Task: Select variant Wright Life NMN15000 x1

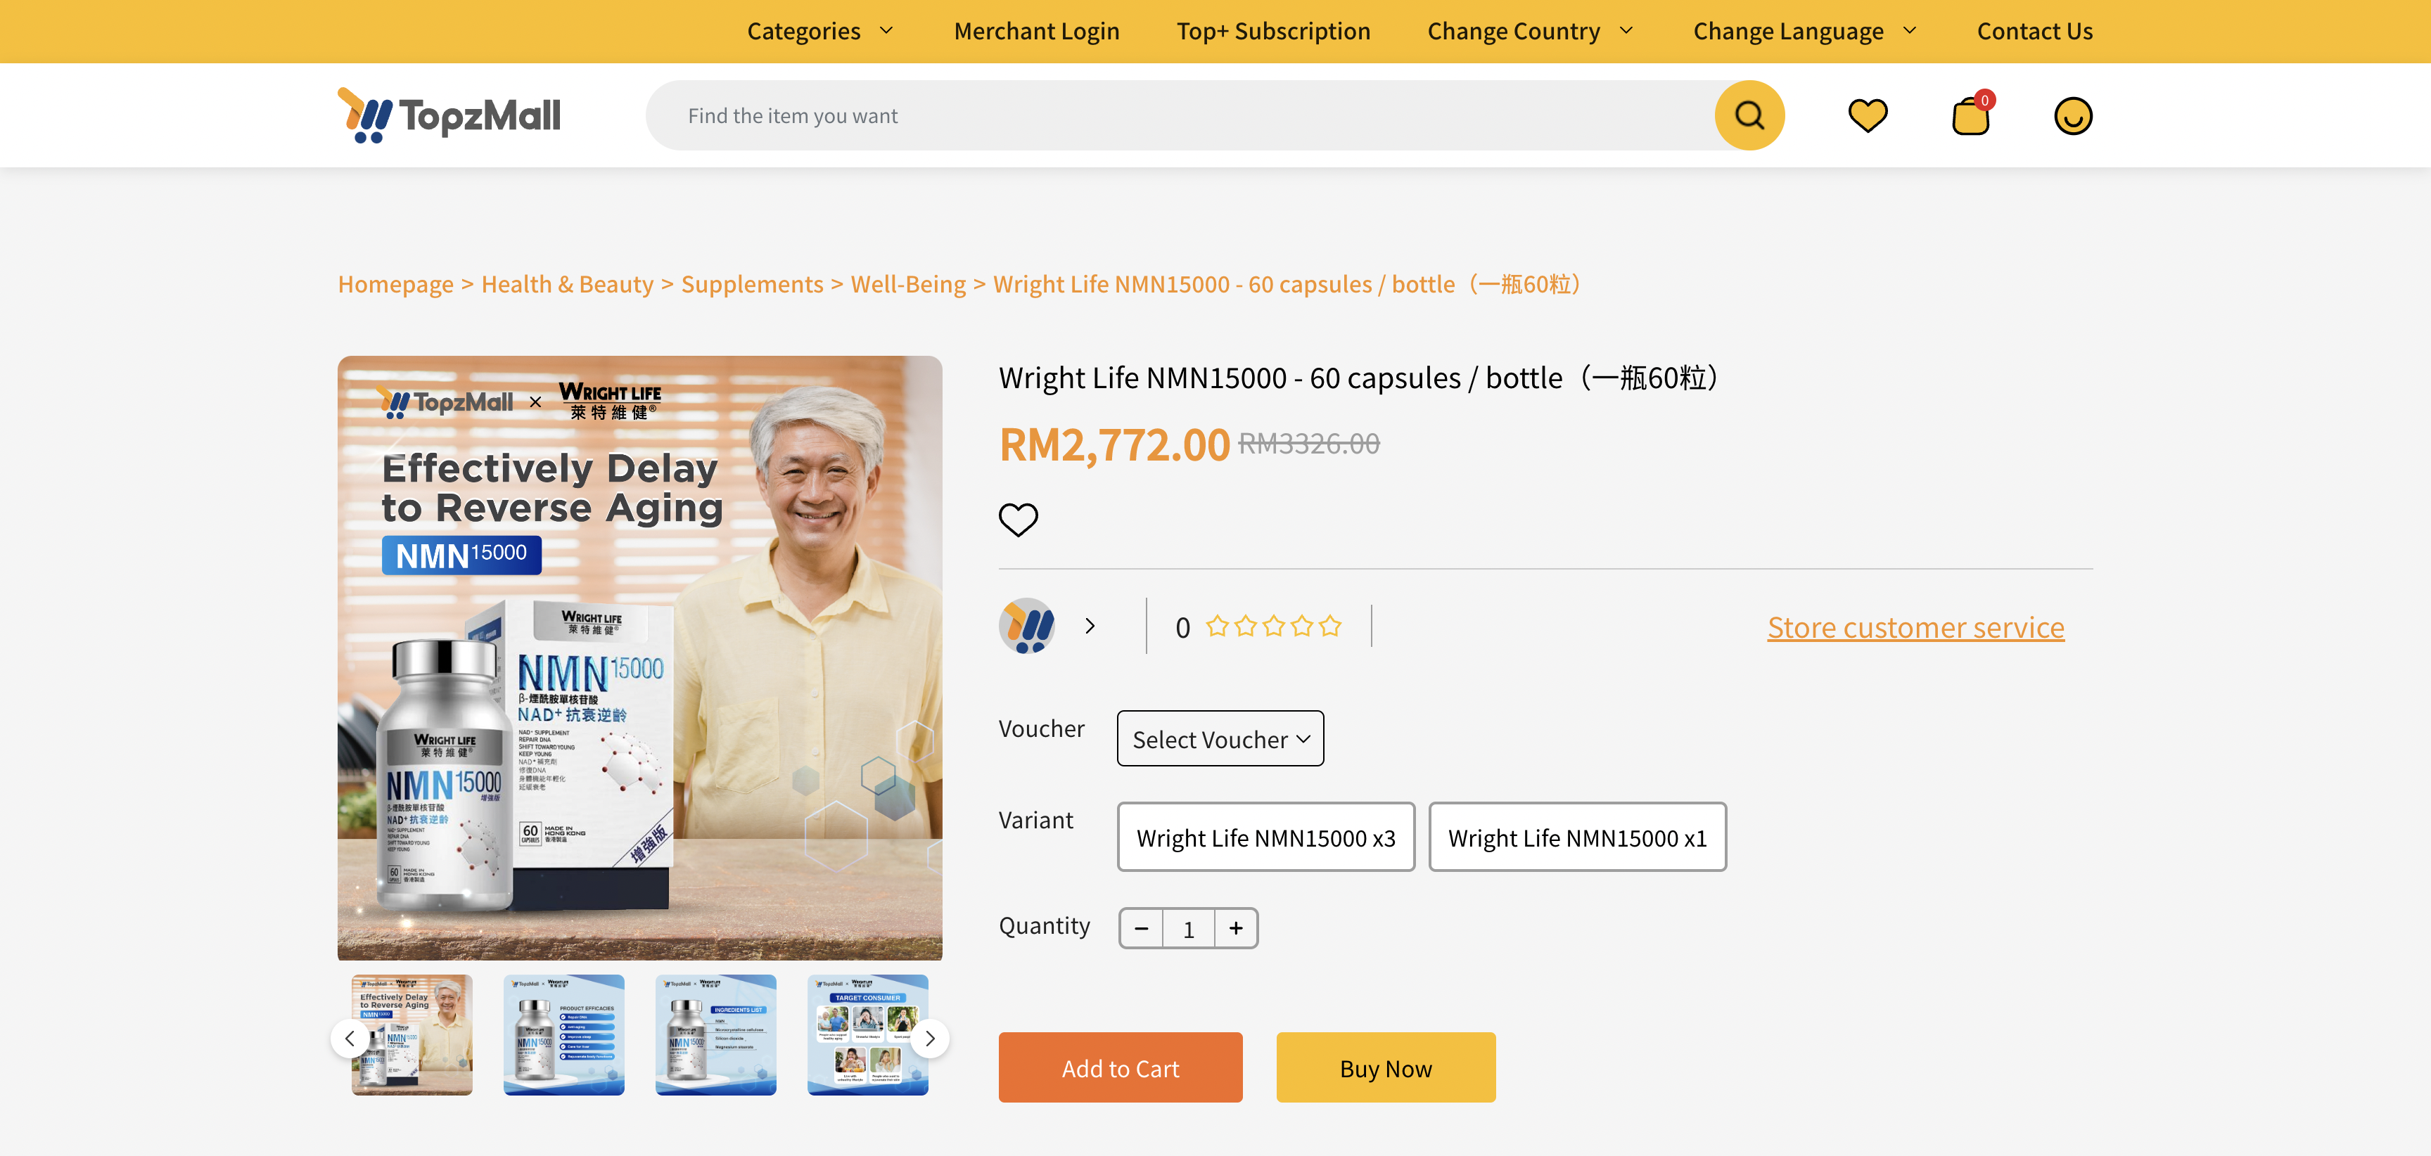Action: point(1577,837)
